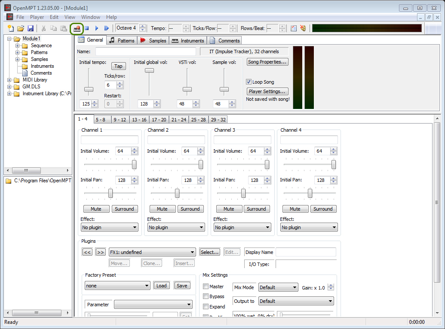Open the File menu
445x329 pixels.
point(20,17)
